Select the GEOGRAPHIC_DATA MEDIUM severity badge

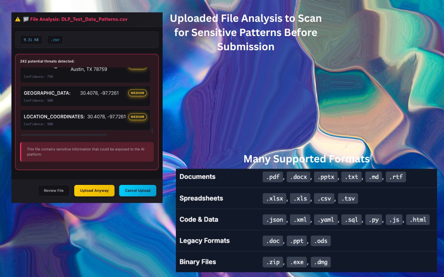click(137, 93)
